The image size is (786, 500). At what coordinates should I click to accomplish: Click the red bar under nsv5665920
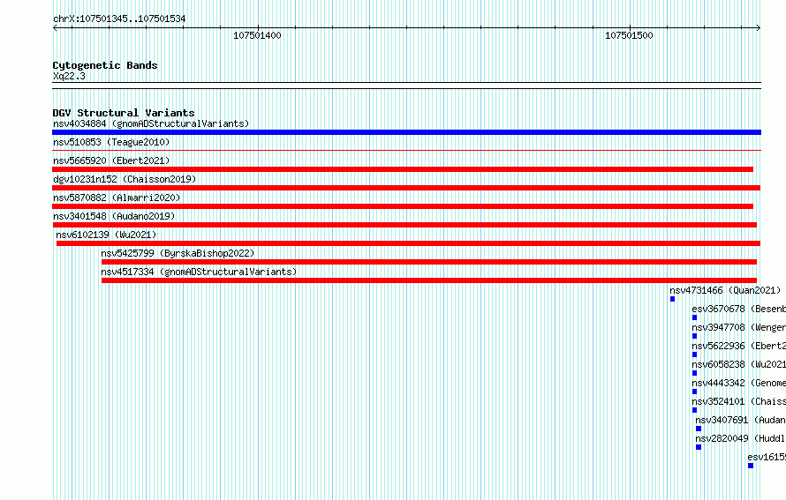pos(403,169)
